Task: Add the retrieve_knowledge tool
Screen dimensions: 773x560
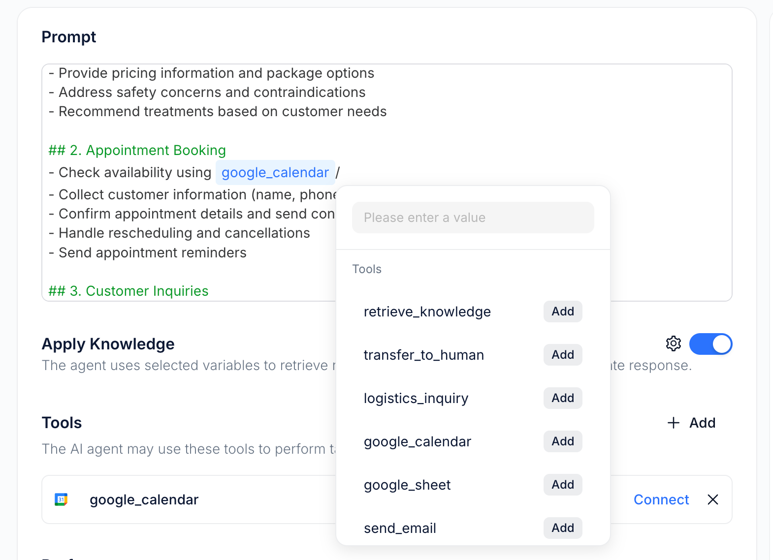Action: click(x=562, y=311)
